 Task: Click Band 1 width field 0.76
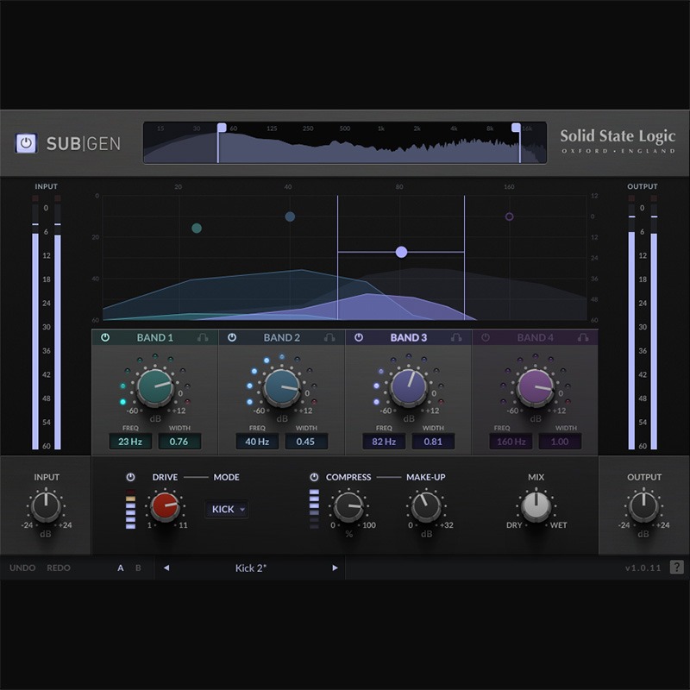tap(179, 442)
